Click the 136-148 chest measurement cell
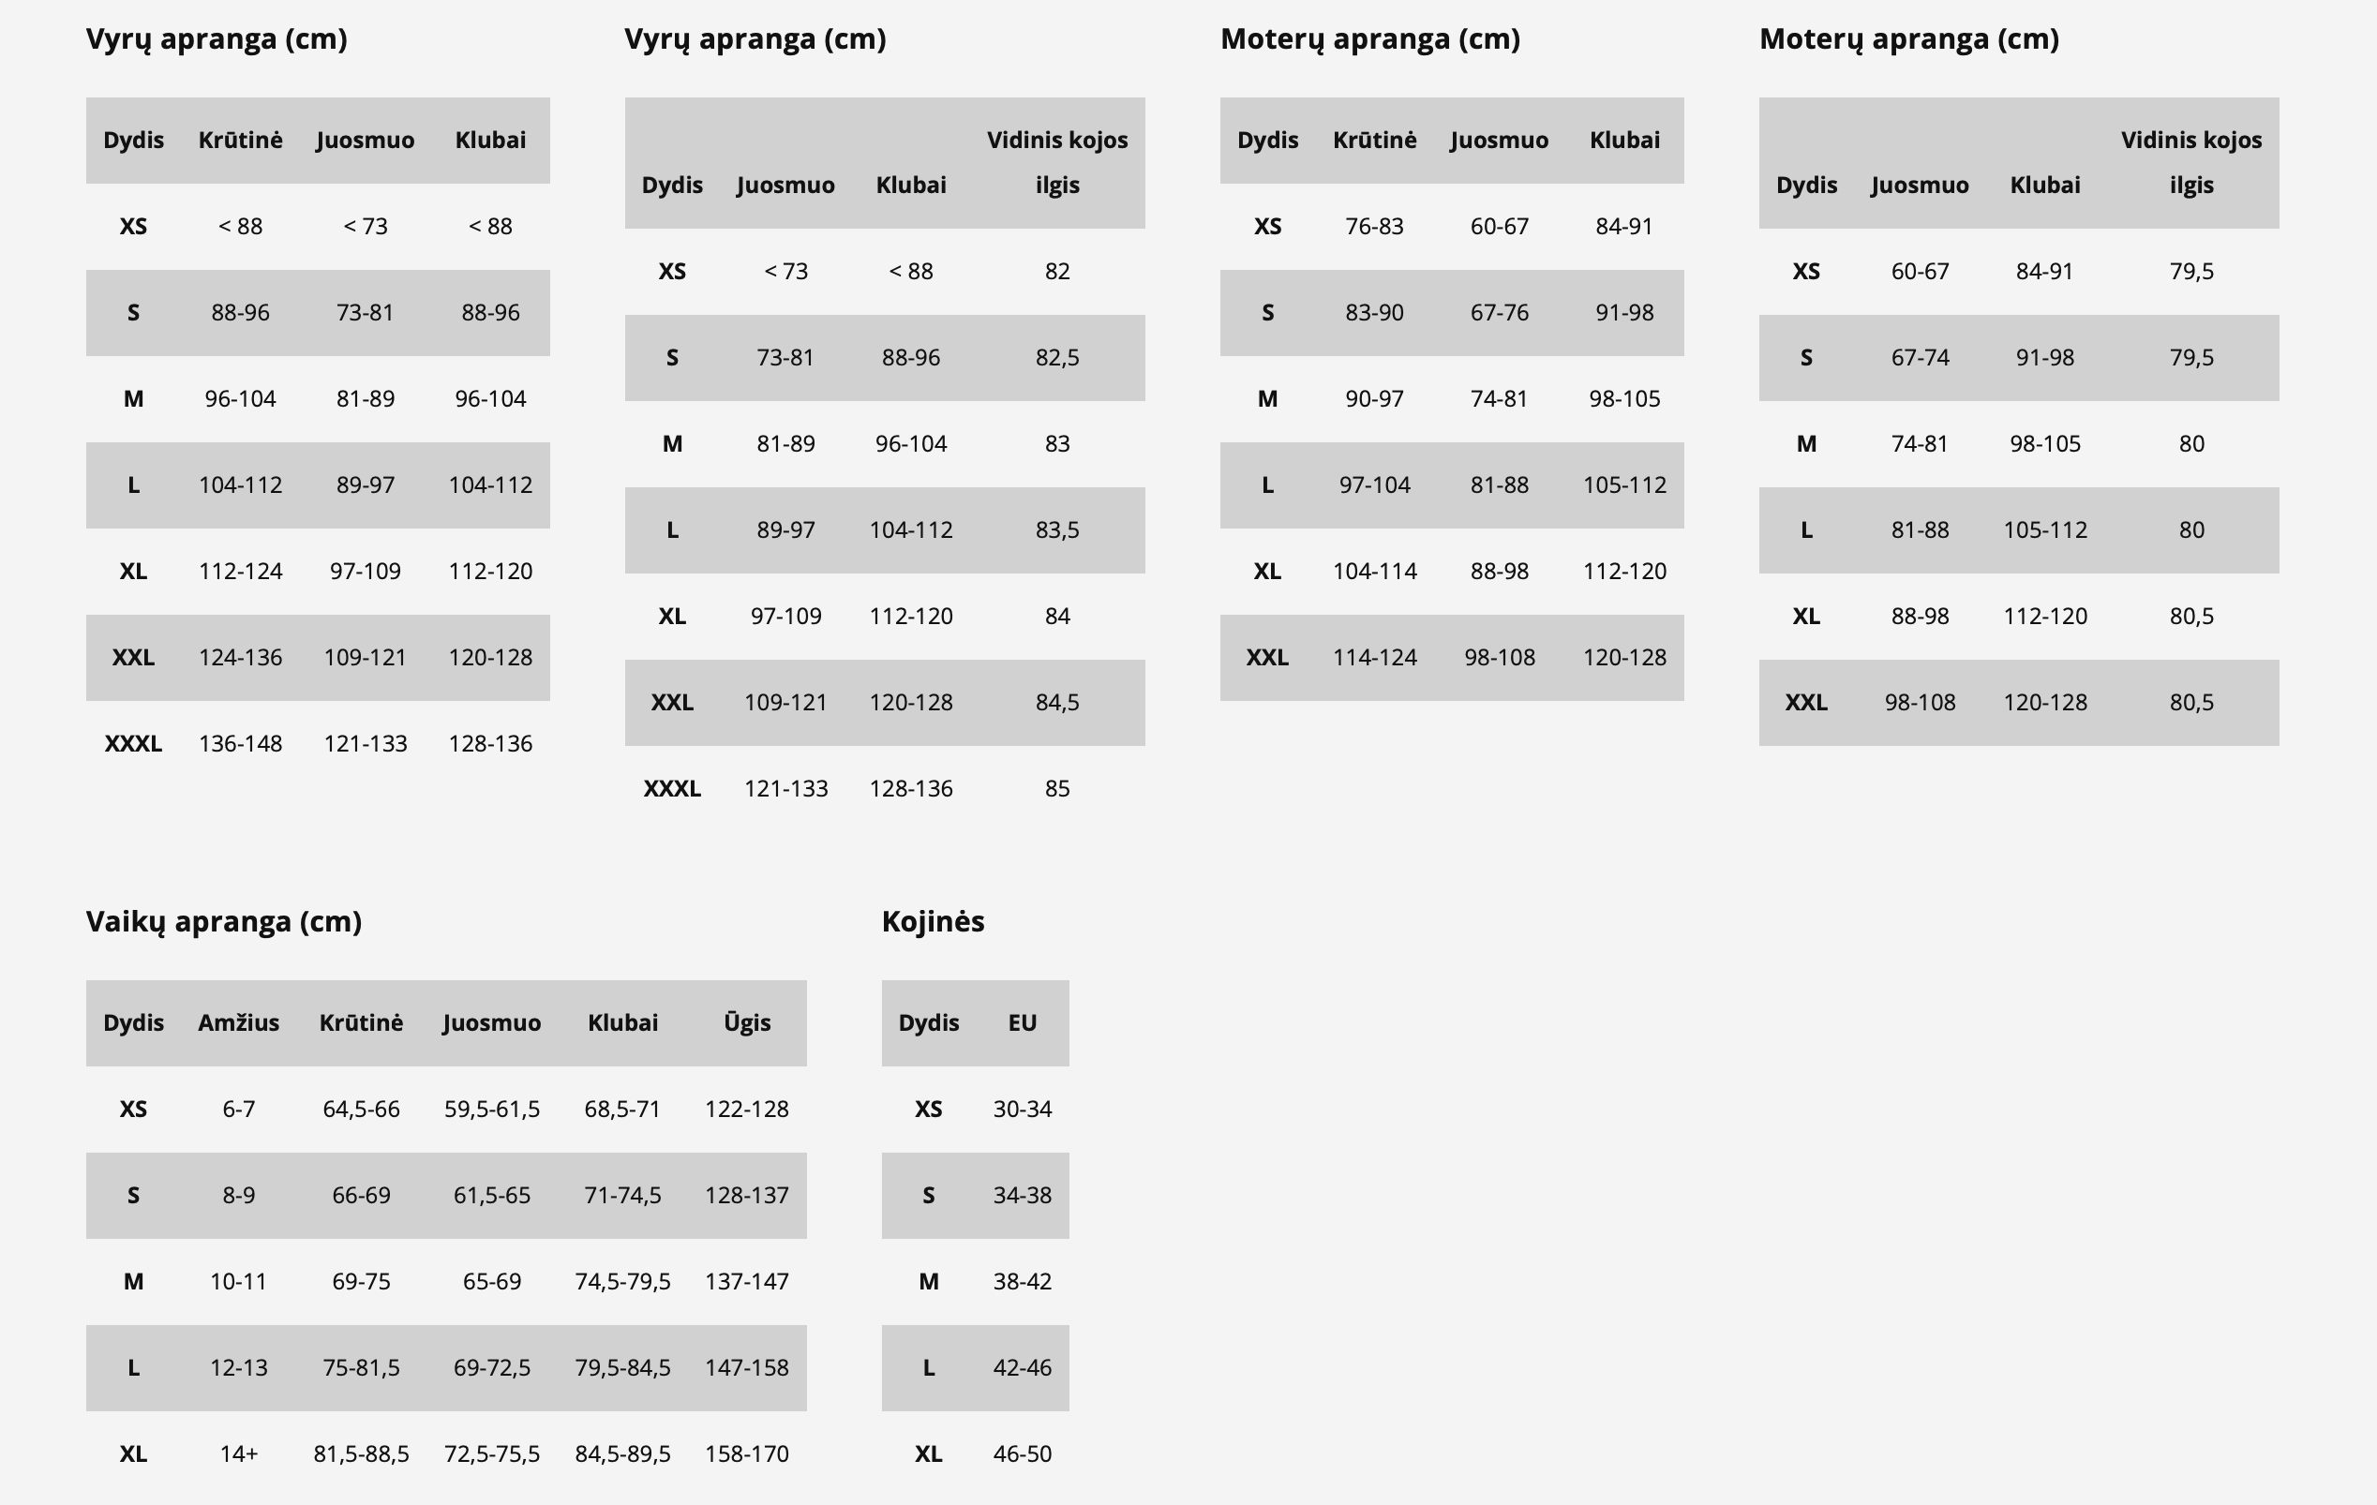Viewport: 2377px width, 1505px height. pyautogui.click(x=240, y=744)
